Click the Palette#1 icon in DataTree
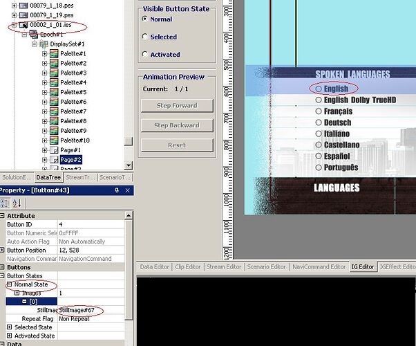This screenshot has width=416, height=346. coord(54,54)
